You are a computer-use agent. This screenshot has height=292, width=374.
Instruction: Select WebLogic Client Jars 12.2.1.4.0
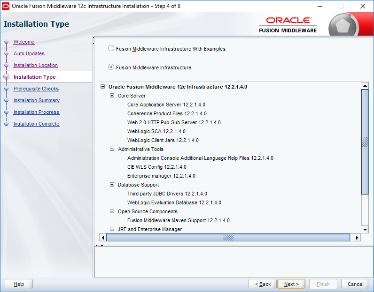click(163, 140)
